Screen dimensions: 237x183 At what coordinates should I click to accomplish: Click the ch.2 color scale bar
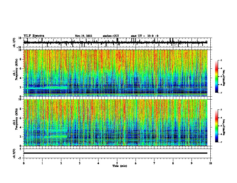(216, 126)
